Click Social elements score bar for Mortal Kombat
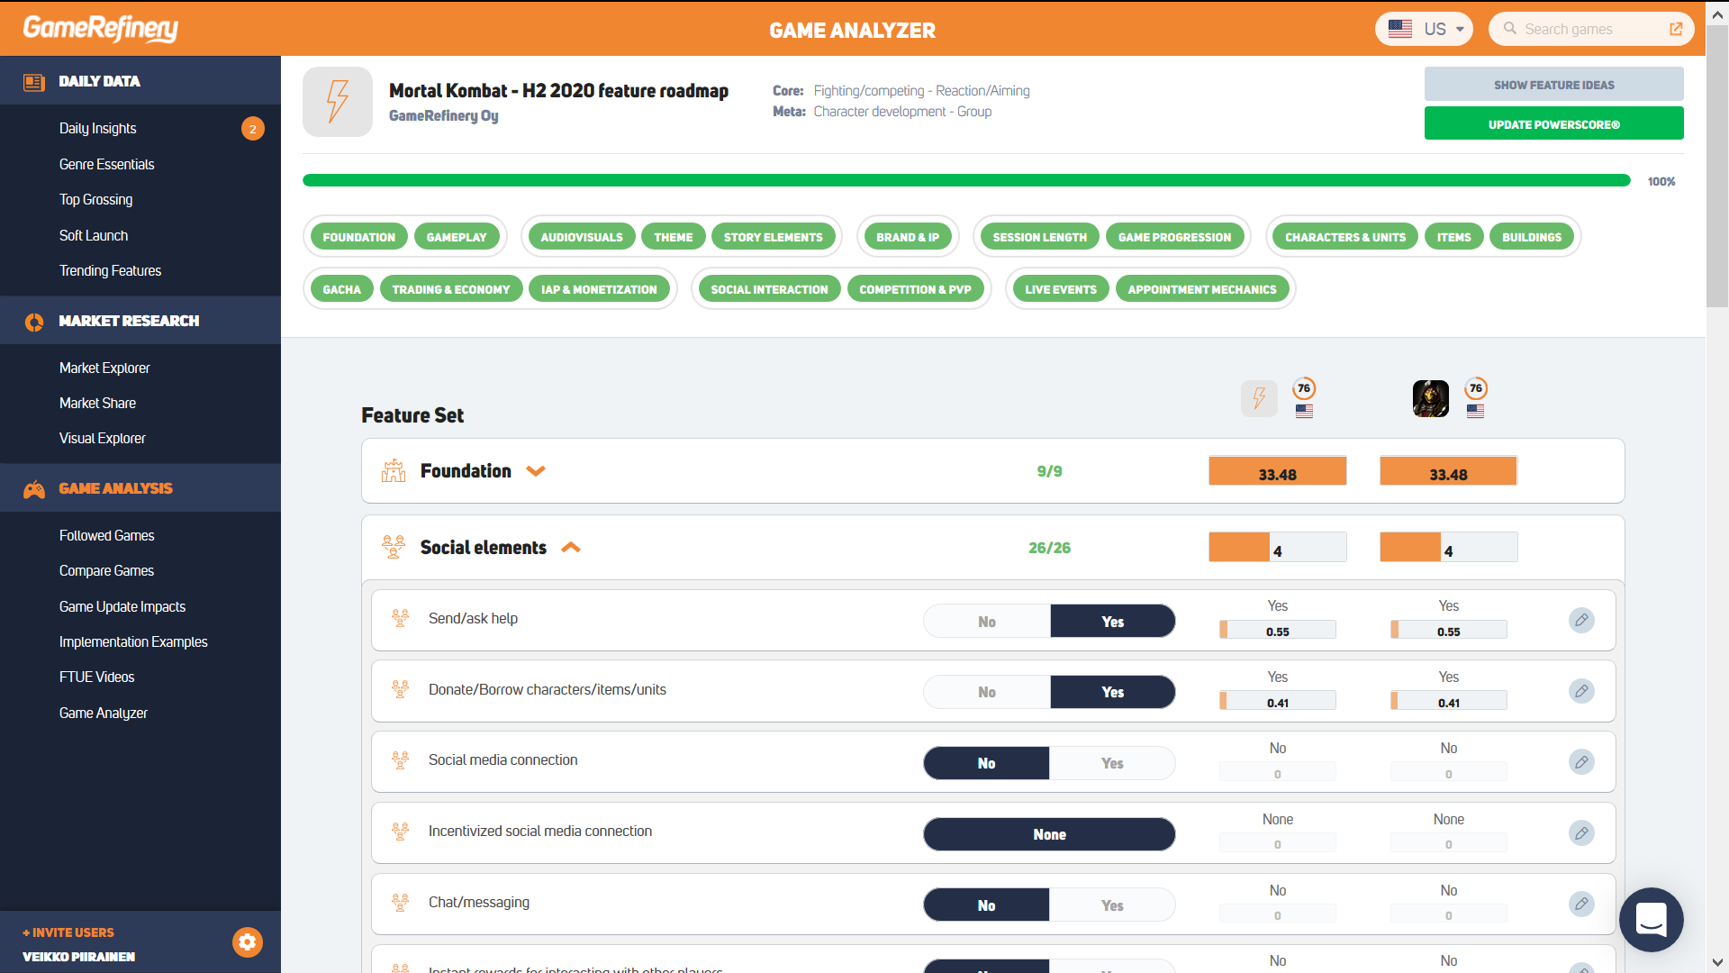1729x973 pixels. point(1448,548)
